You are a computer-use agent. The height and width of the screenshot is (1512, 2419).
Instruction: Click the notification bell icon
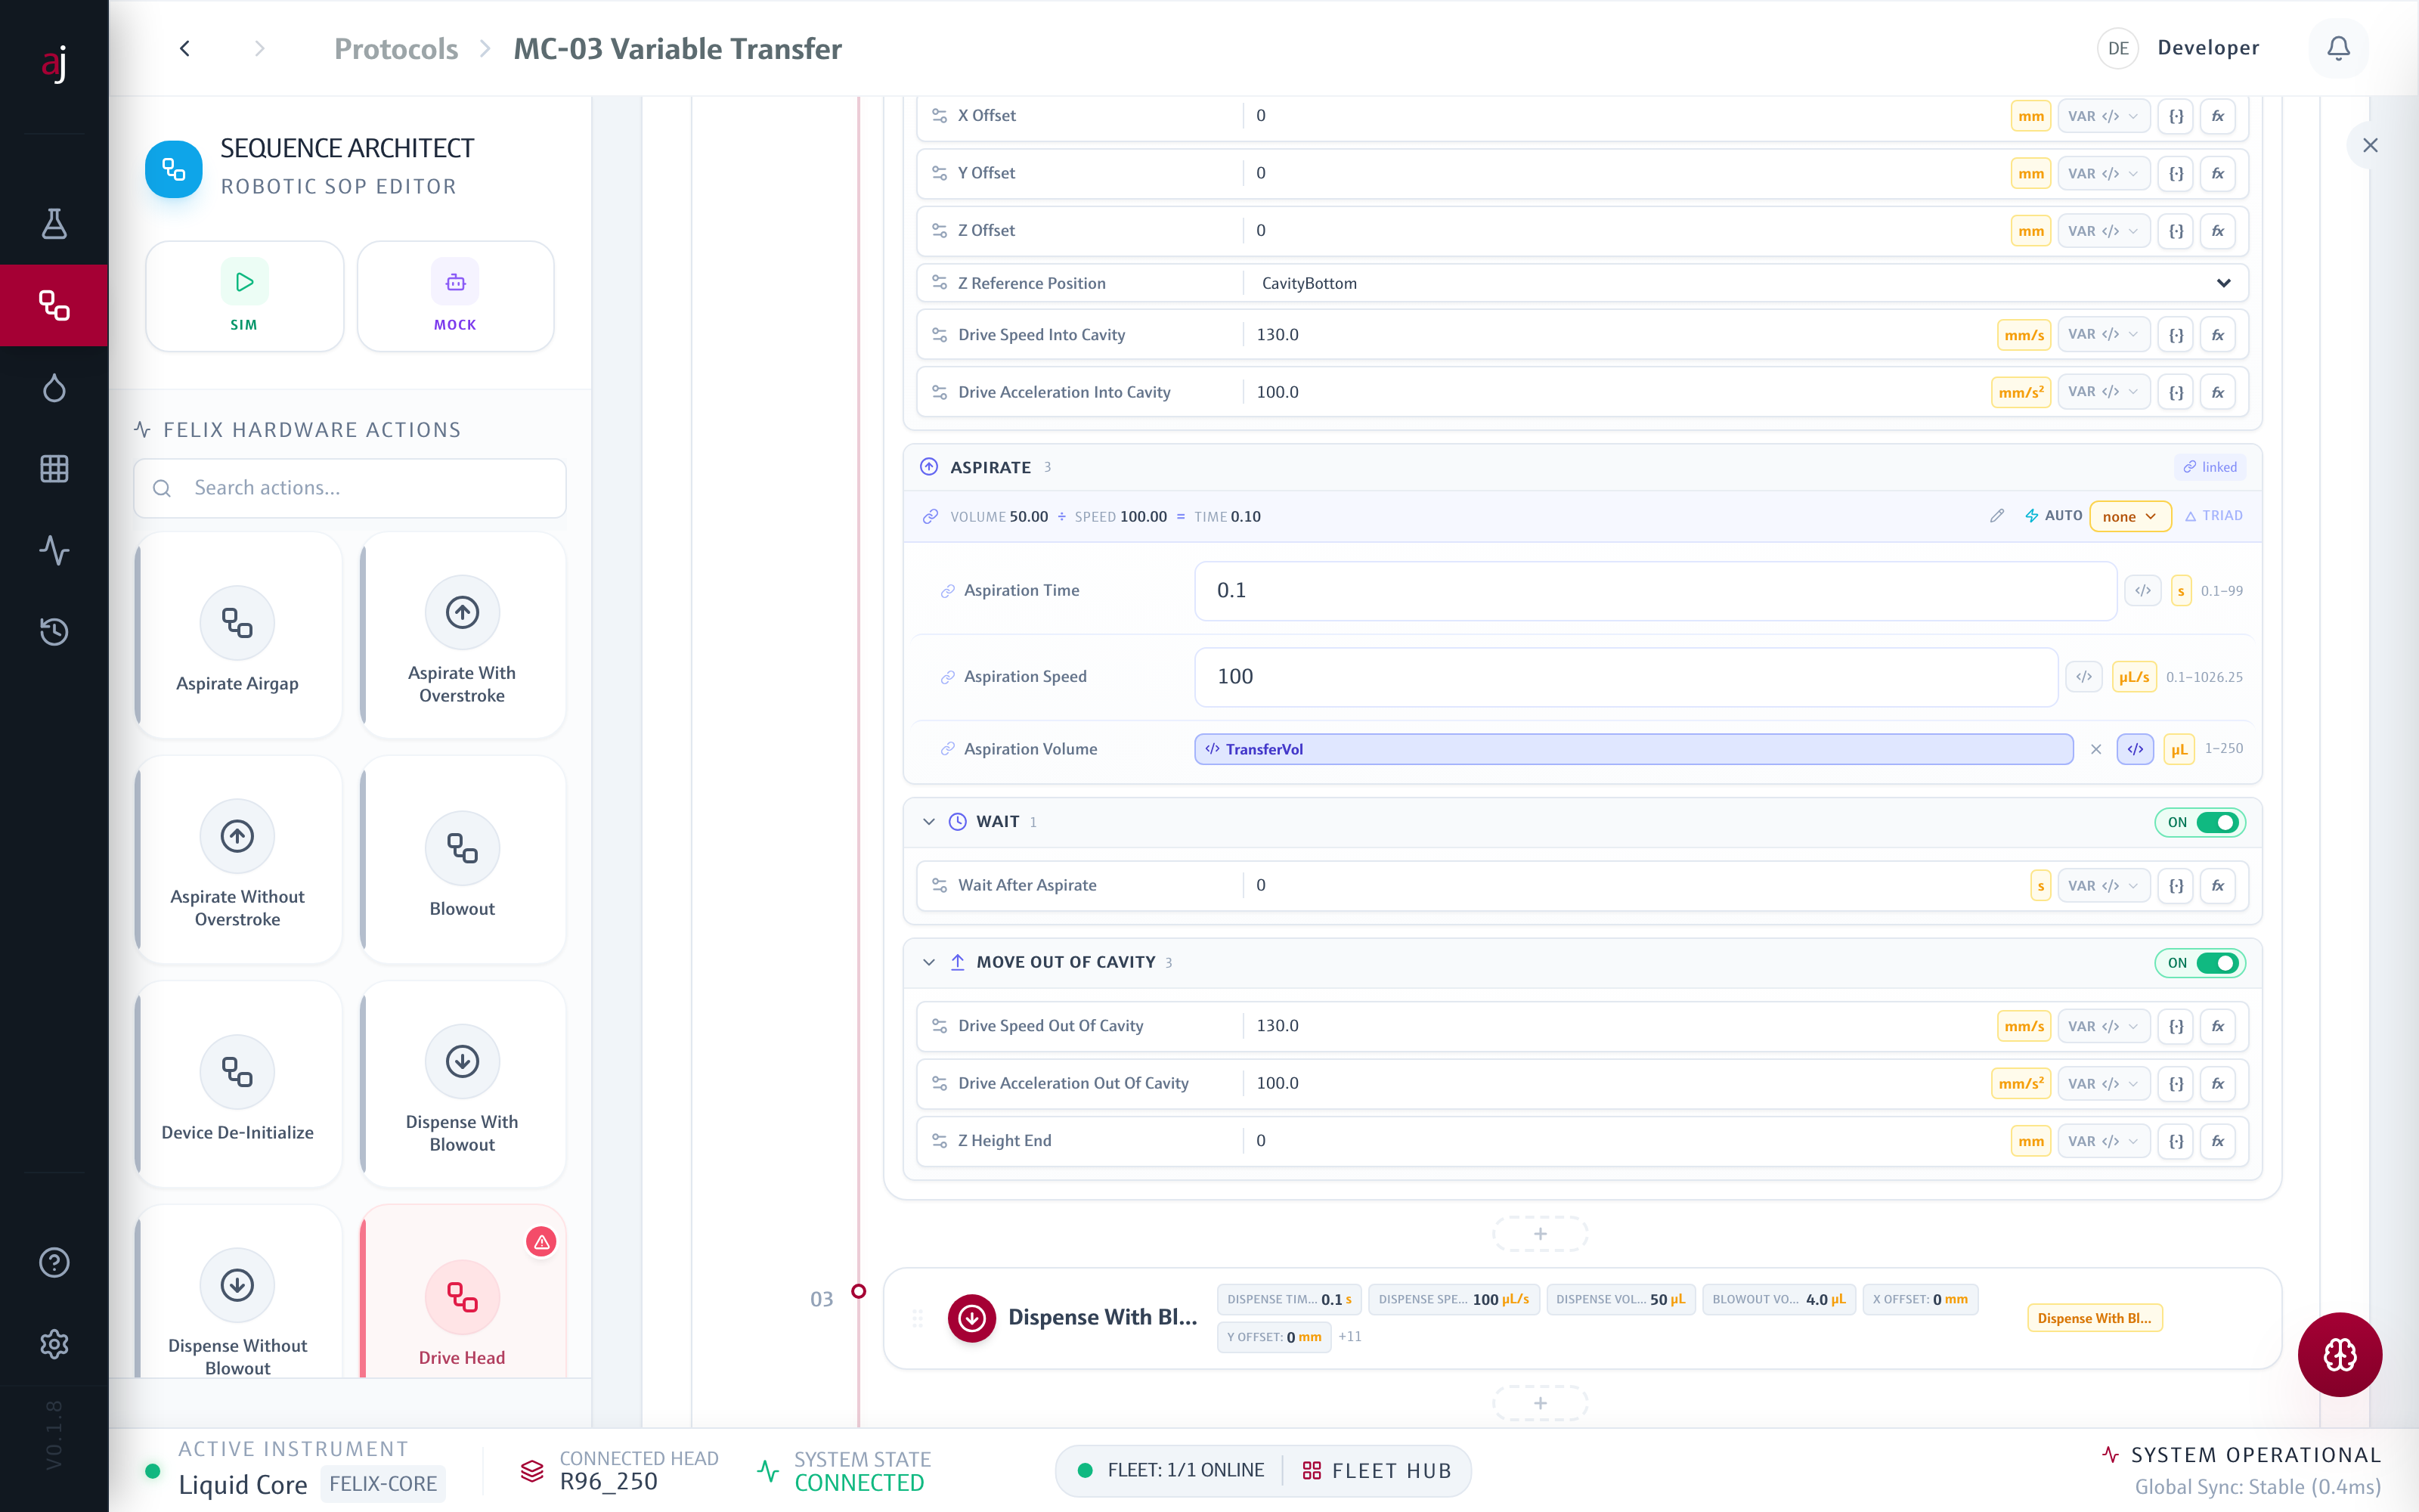point(2338,48)
